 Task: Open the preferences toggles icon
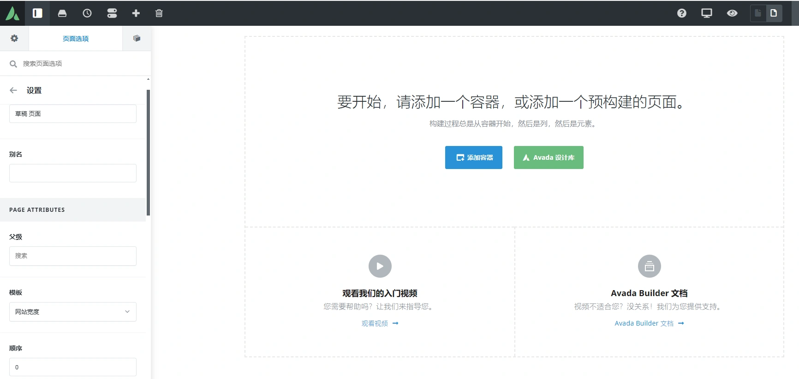[112, 13]
